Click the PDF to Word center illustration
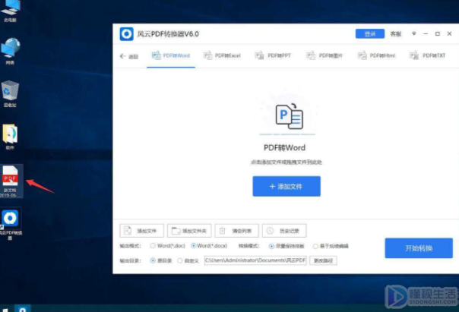Screen dimensions: 459x312 click(289, 116)
